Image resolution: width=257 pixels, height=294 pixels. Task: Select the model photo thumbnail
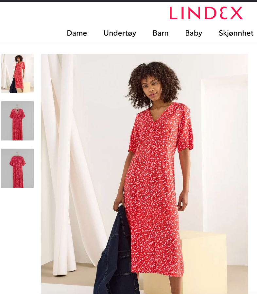pyautogui.click(x=17, y=73)
